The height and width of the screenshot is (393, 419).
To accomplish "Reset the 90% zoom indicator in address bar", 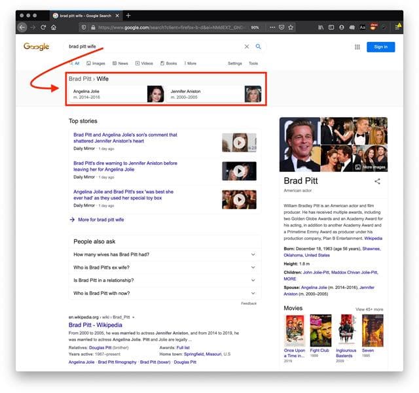I will tap(255, 27).
